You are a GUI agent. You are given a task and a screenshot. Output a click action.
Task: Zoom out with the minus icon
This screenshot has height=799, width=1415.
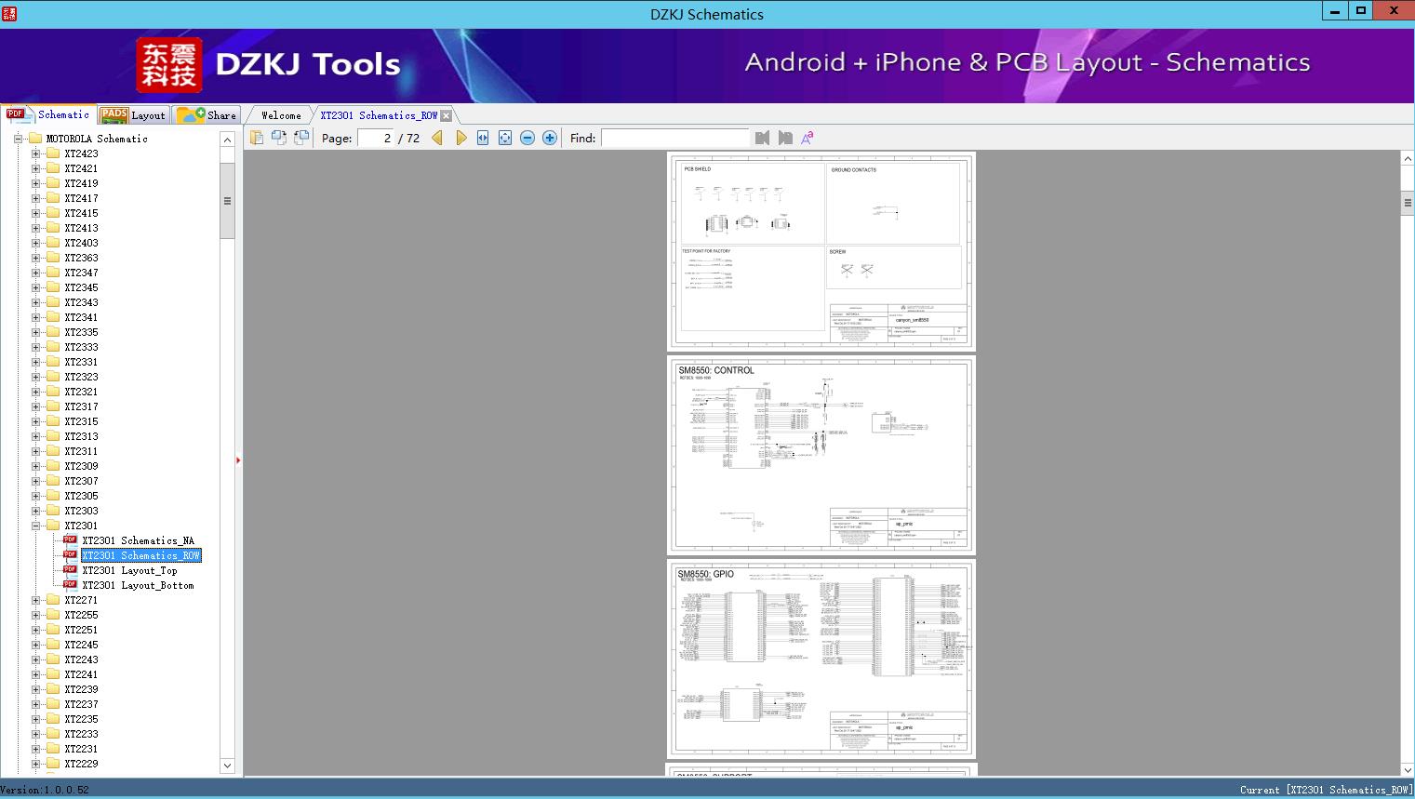(x=527, y=138)
